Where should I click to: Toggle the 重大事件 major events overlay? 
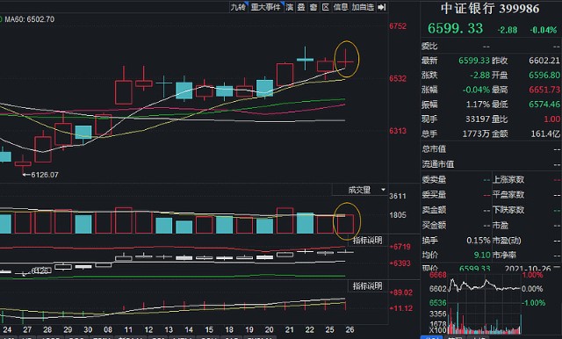click(x=266, y=7)
